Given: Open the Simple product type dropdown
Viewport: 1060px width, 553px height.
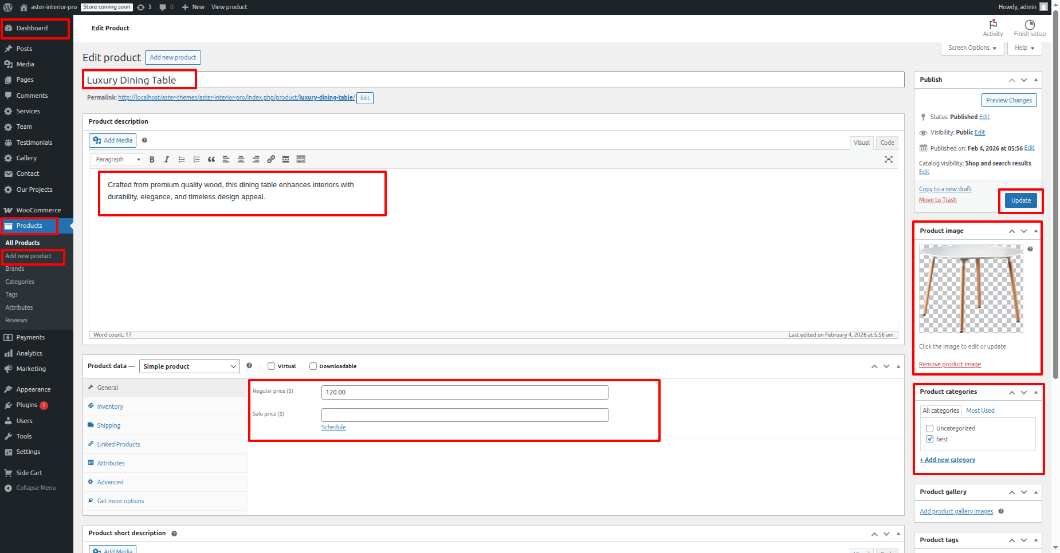Looking at the screenshot, I should coord(189,366).
